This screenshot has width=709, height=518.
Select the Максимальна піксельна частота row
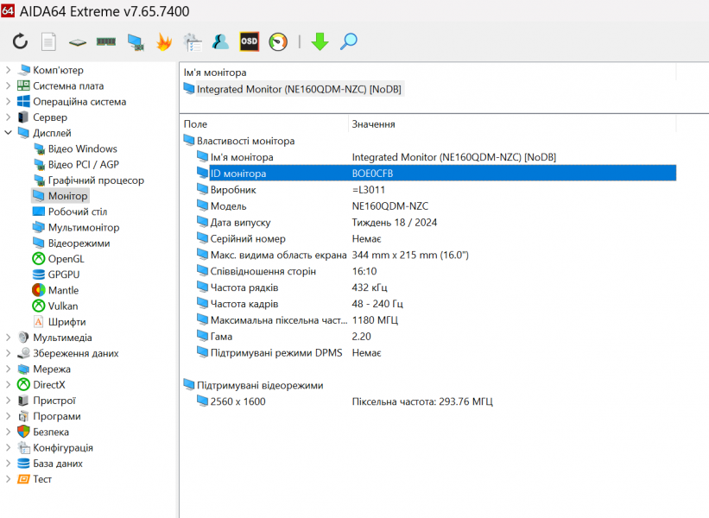(x=436, y=320)
